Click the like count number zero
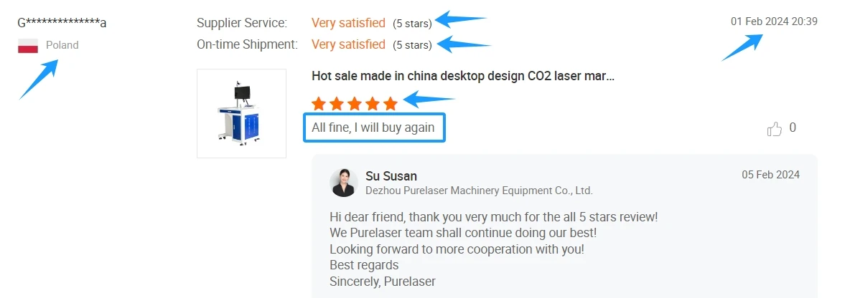850x298 pixels. [x=793, y=128]
